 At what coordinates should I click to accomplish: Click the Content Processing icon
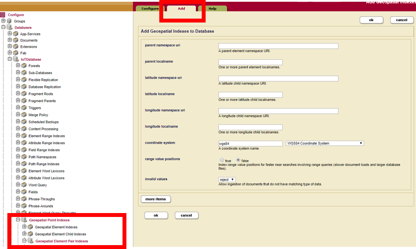24,129
